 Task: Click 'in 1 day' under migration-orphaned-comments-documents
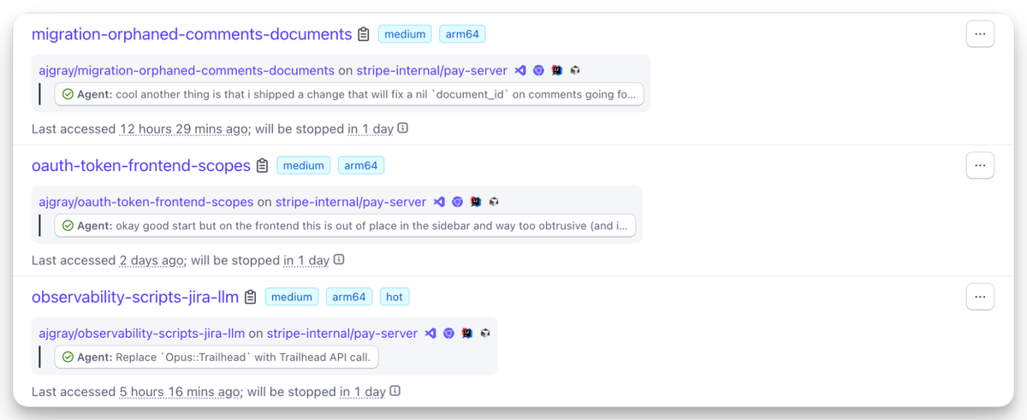371,129
